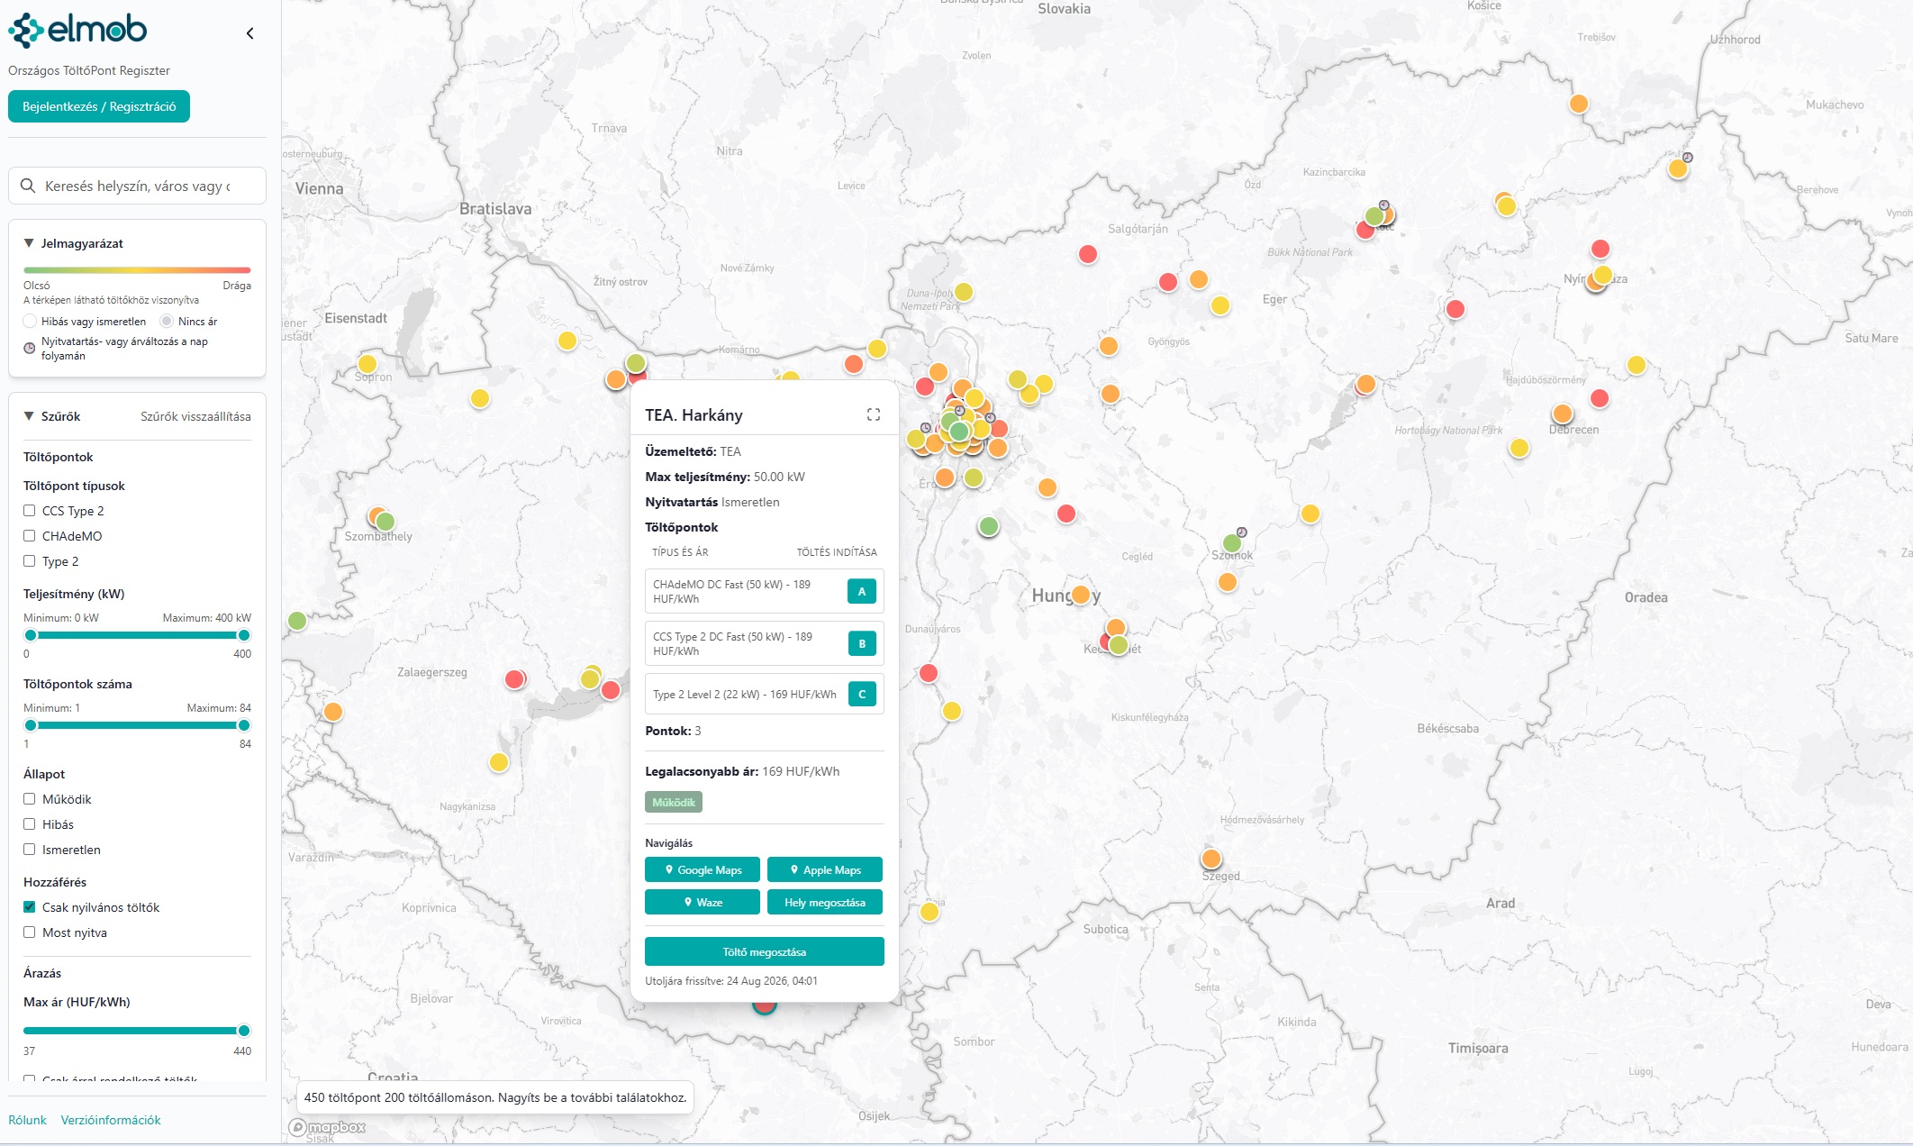Click the Max ár slider handle
Screen dimensions: 1913x1146
pos(243,1031)
